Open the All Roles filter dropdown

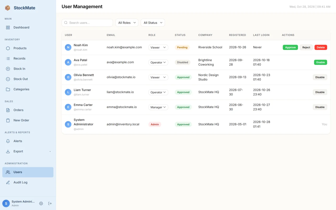[x=127, y=23]
